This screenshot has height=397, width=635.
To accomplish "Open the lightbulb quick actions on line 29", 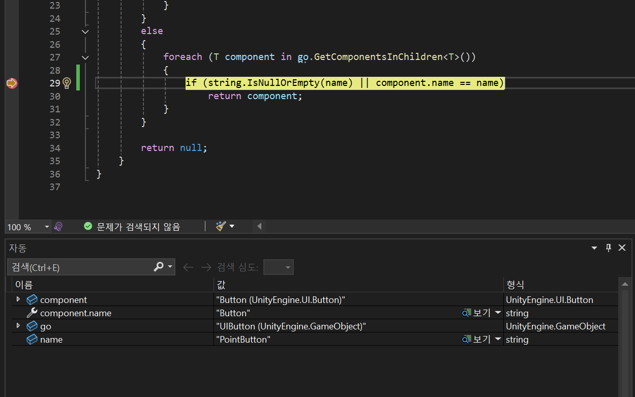I will [x=67, y=83].
